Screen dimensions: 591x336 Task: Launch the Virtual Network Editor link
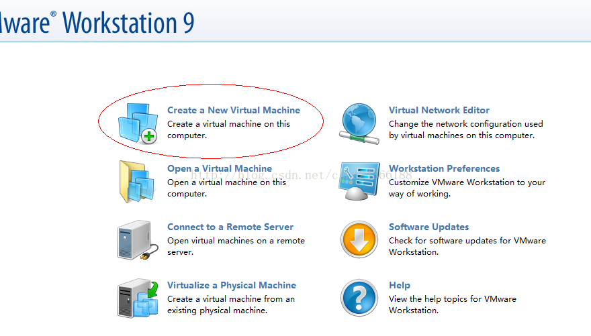[439, 110]
